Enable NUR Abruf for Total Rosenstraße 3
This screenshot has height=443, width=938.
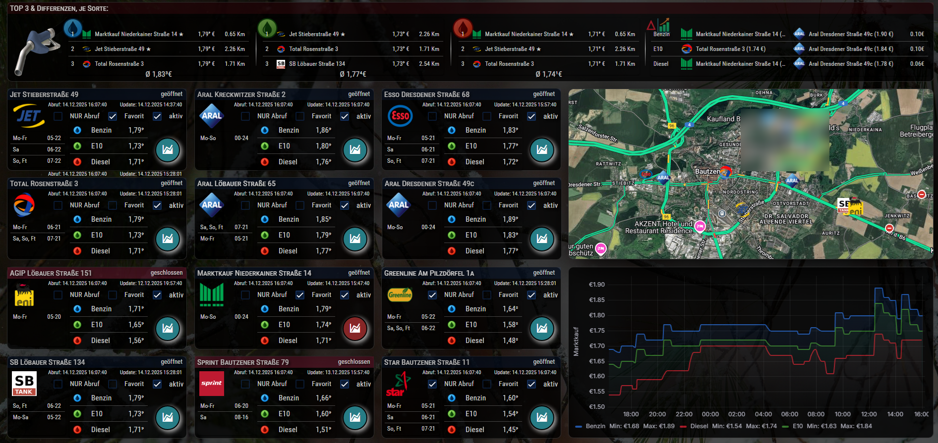pyautogui.click(x=58, y=205)
